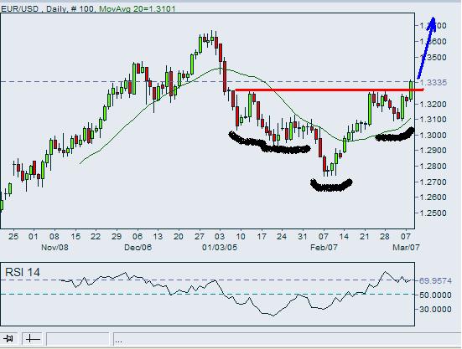Click the "1.2700" price axis label
Screen dimensions: 462x349
click(x=433, y=182)
